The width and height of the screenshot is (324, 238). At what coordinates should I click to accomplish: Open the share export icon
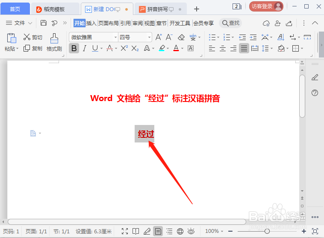tap(289, 23)
